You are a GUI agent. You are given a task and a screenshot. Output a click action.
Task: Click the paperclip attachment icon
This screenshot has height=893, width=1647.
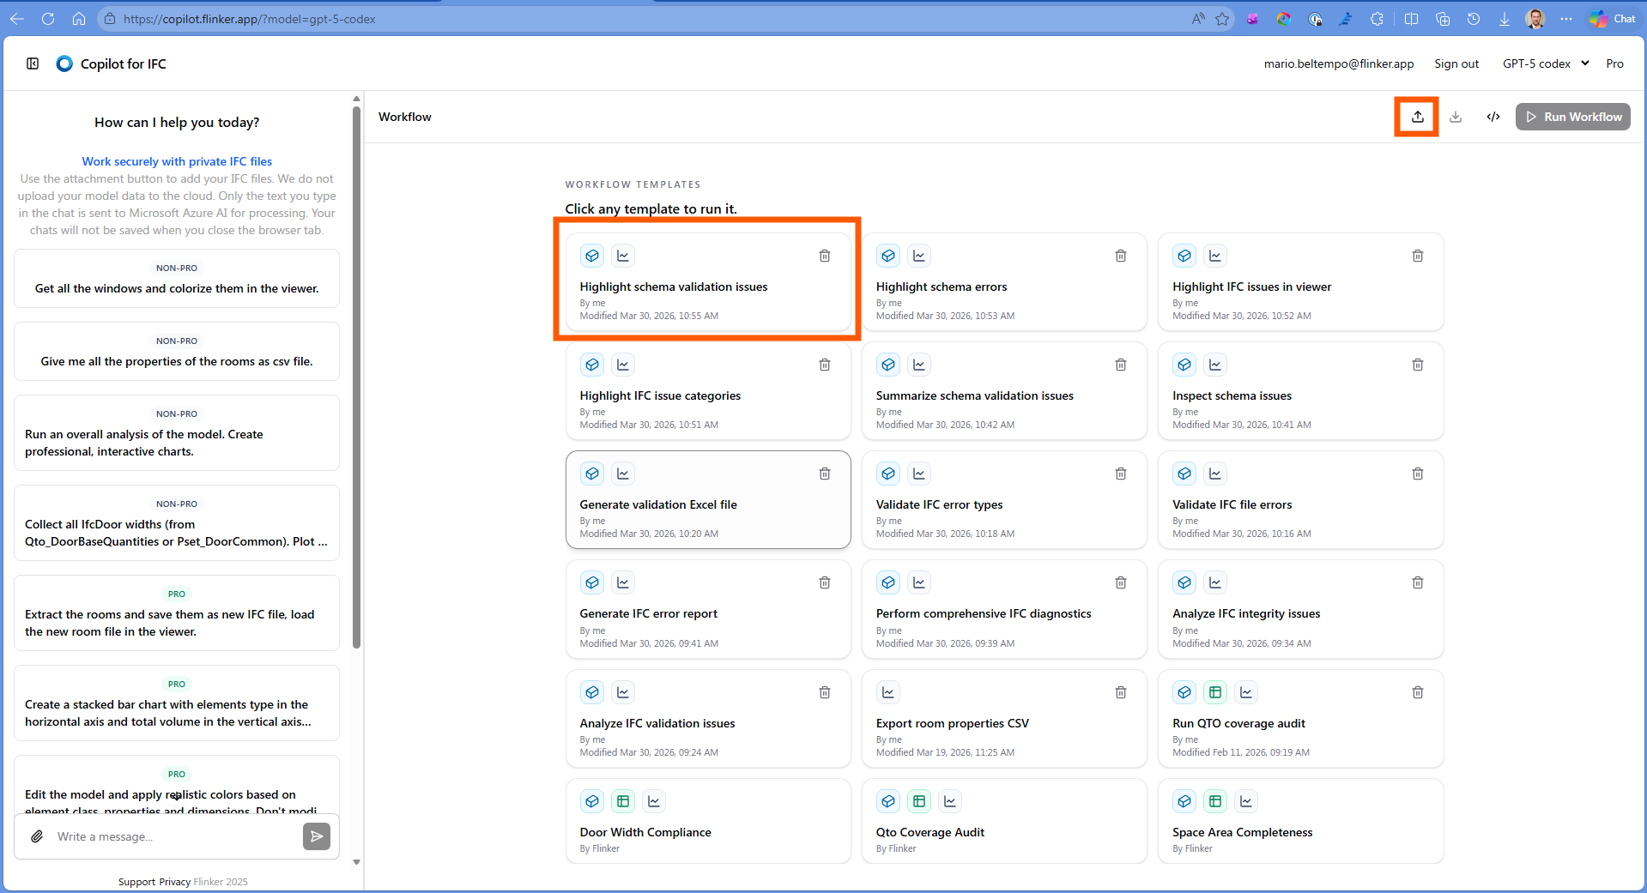37,836
